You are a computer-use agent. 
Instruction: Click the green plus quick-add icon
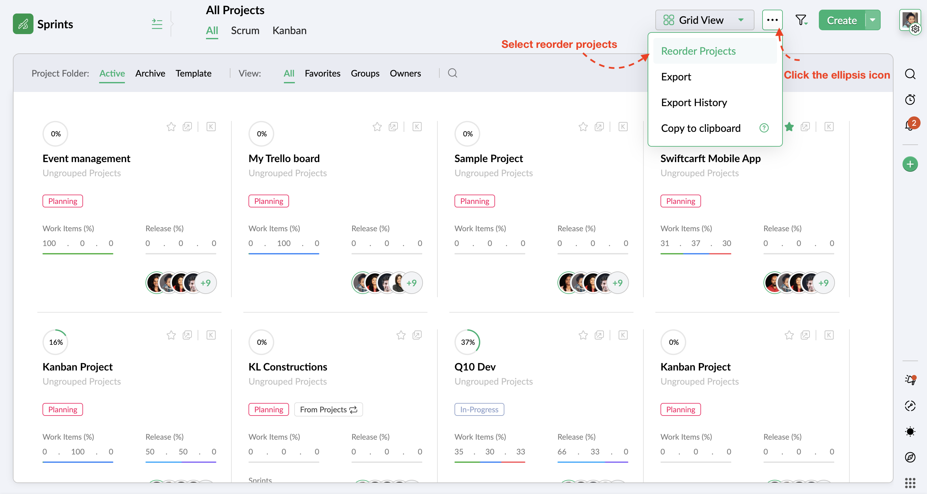click(x=910, y=164)
